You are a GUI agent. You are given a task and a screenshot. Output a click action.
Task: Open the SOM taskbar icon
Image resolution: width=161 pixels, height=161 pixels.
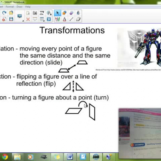pyautogui.click(x=96, y=157)
